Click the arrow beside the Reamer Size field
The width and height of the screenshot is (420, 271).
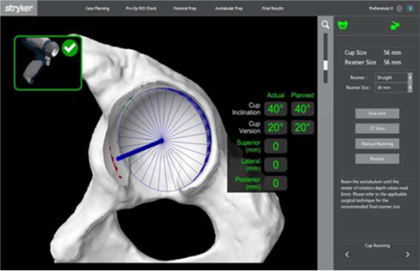(409, 87)
